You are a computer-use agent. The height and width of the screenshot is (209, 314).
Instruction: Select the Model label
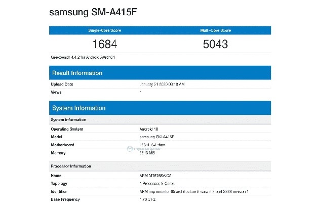[x=57, y=137]
